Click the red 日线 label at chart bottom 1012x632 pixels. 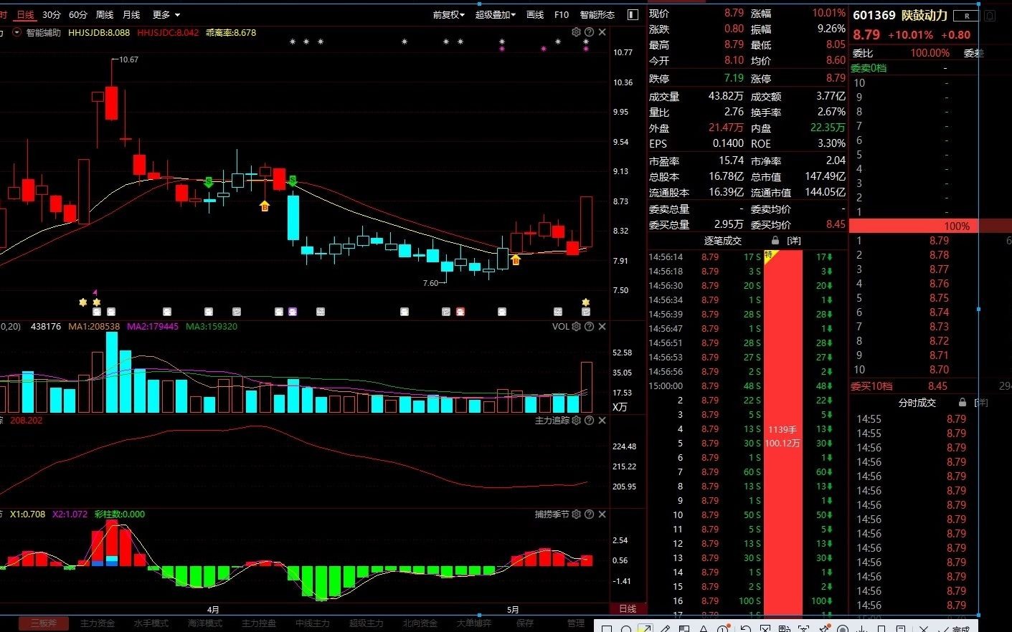628,608
